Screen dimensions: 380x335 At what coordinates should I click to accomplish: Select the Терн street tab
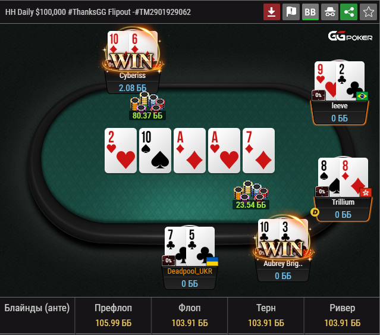266,315
